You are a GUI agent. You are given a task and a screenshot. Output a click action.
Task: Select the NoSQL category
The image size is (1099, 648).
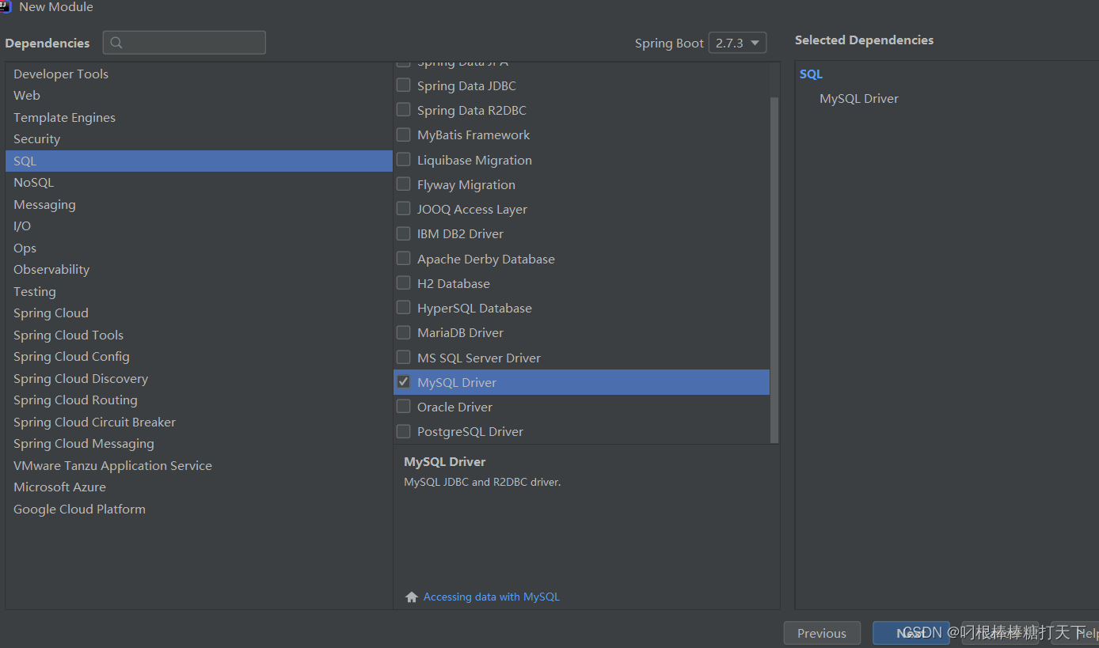(33, 182)
